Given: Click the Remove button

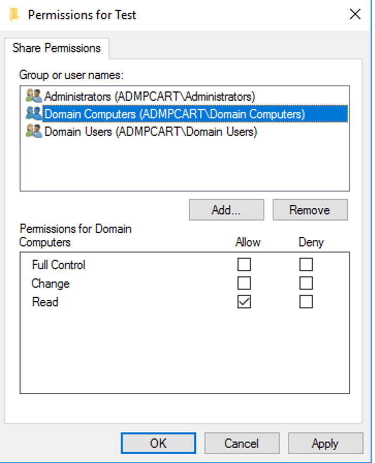Looking at the screenshot, I should pos(309,210).
